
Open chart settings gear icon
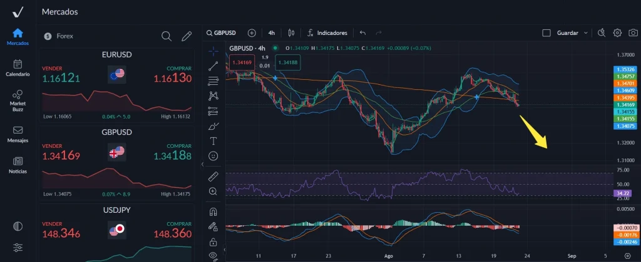[617, 33]
